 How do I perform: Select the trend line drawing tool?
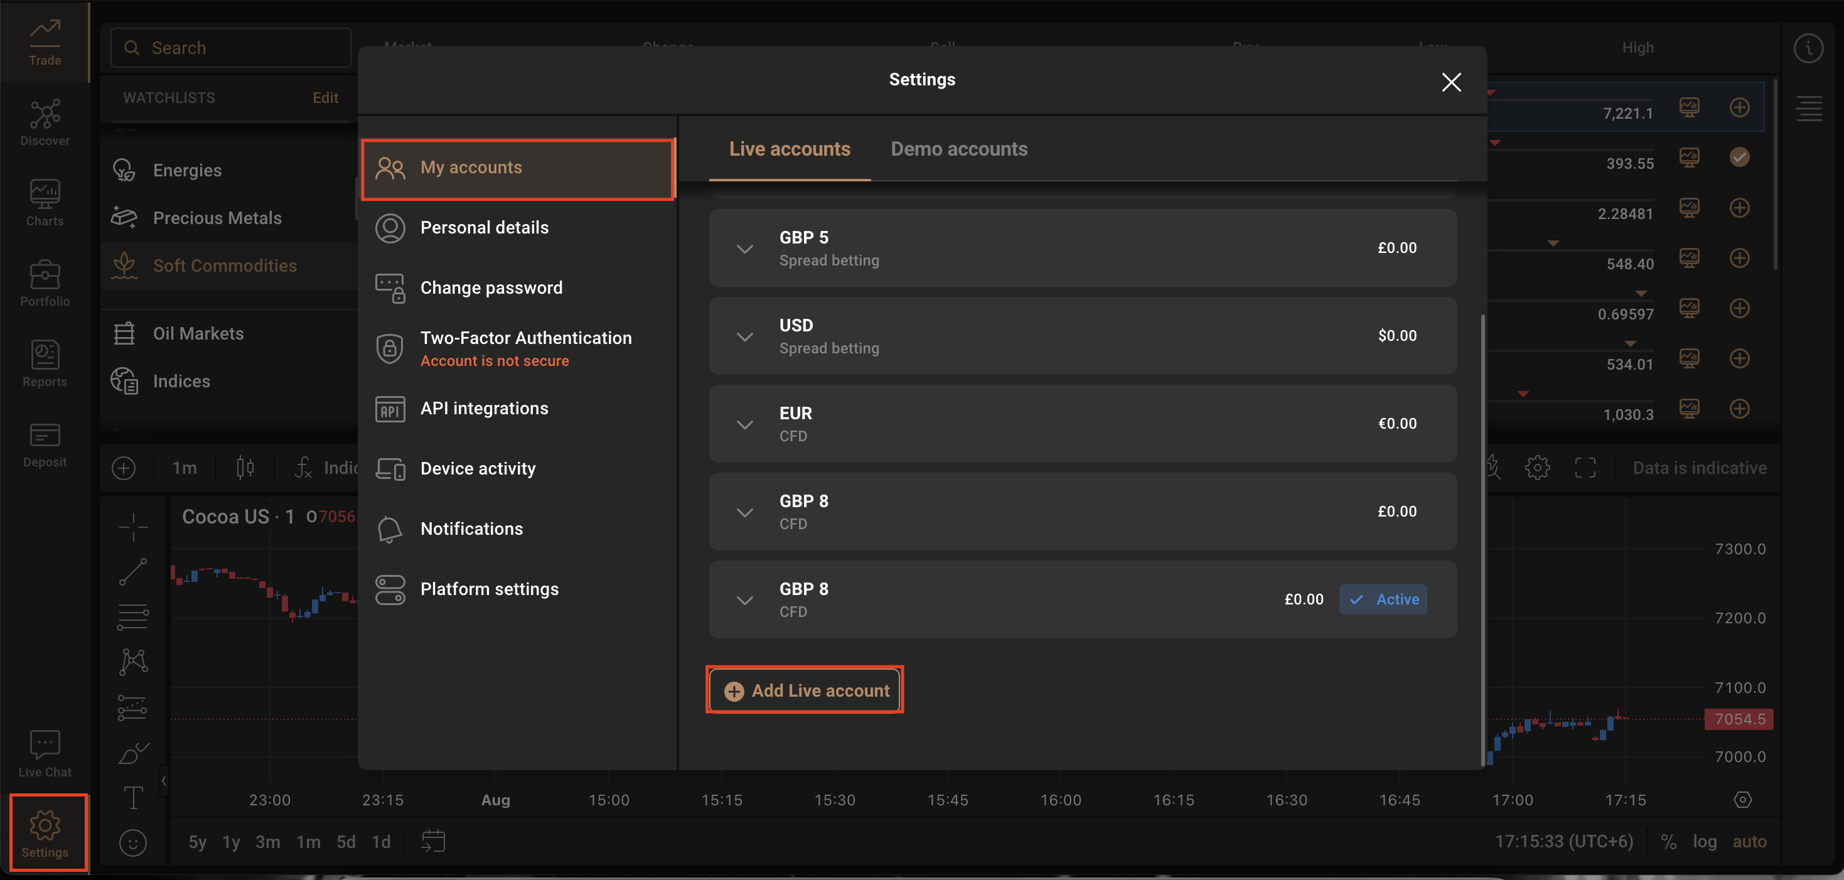[x=133, y=571]
